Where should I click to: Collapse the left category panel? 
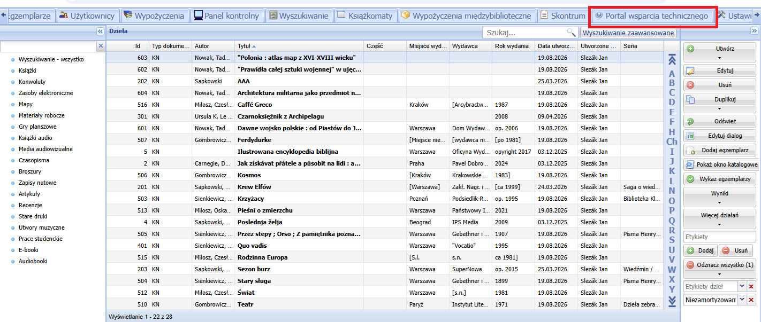[100, 32]
